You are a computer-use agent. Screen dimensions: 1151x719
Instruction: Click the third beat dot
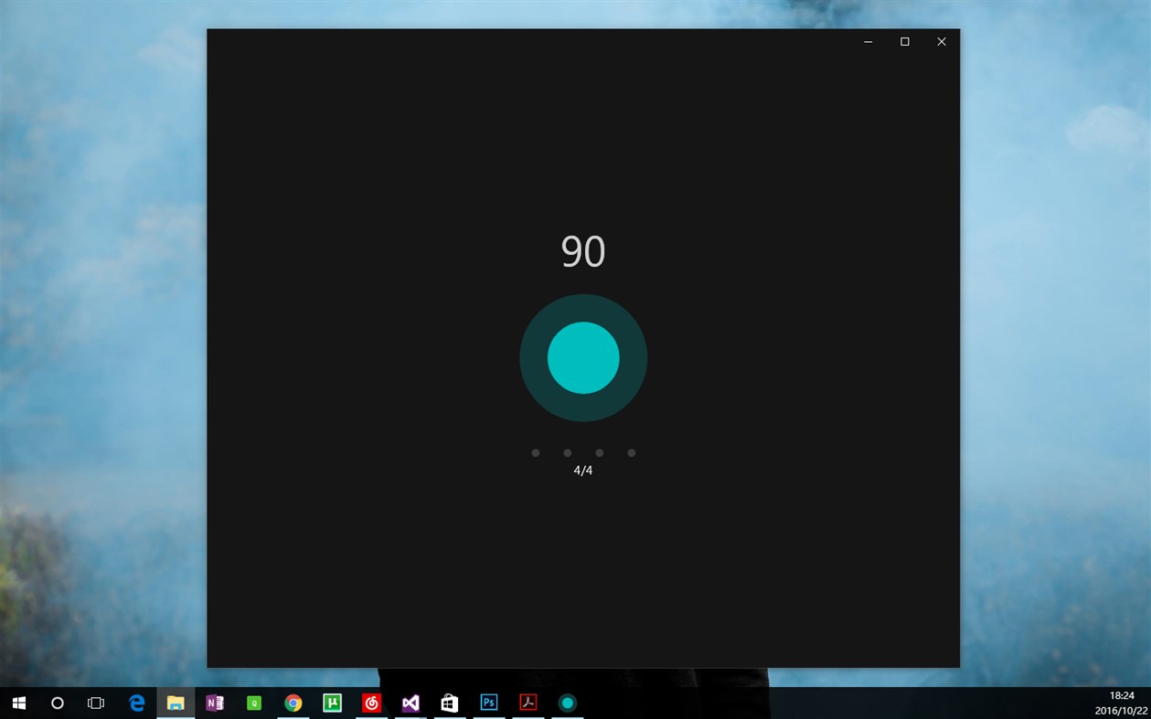click(x=600, y=452)
